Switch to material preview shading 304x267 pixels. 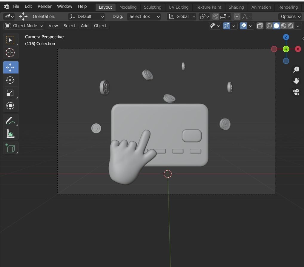coord(283,26)
